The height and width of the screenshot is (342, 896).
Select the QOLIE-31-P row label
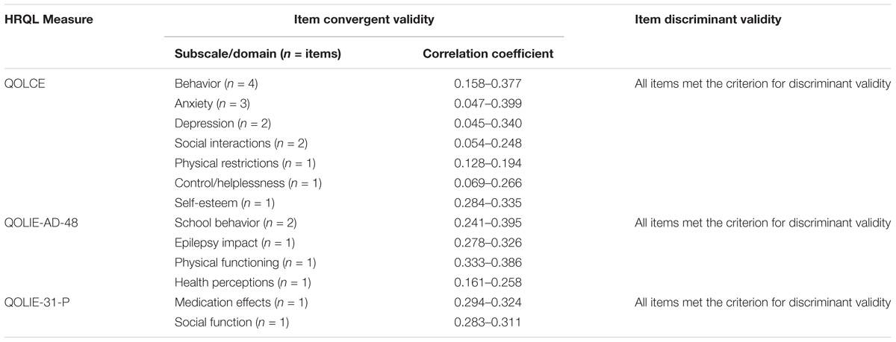[37, 303]
